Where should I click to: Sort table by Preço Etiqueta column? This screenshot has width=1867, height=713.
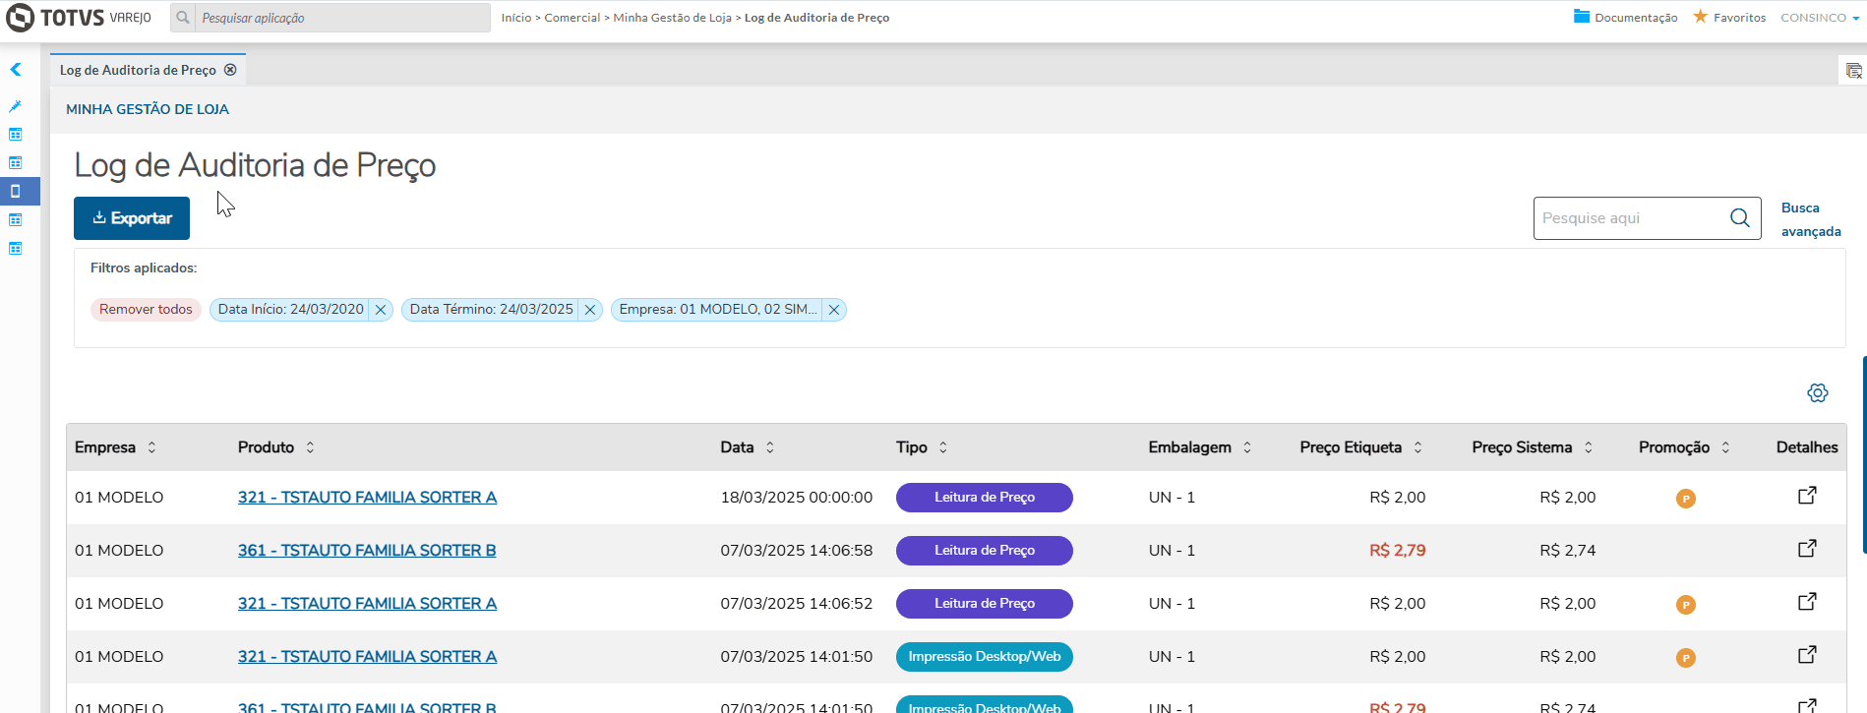pos(1417,447)
